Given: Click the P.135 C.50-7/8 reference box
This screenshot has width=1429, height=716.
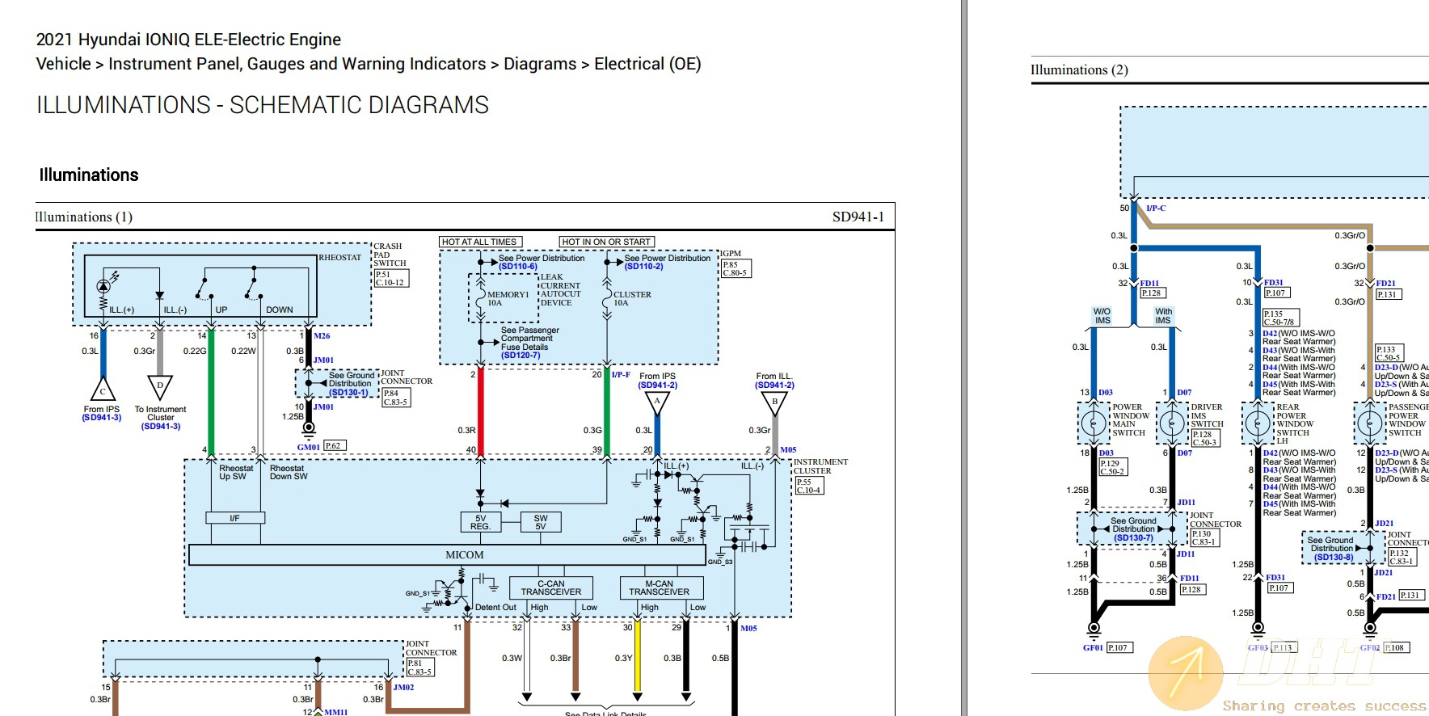Looking at the screenshot, I should (x=1281, y=318).
